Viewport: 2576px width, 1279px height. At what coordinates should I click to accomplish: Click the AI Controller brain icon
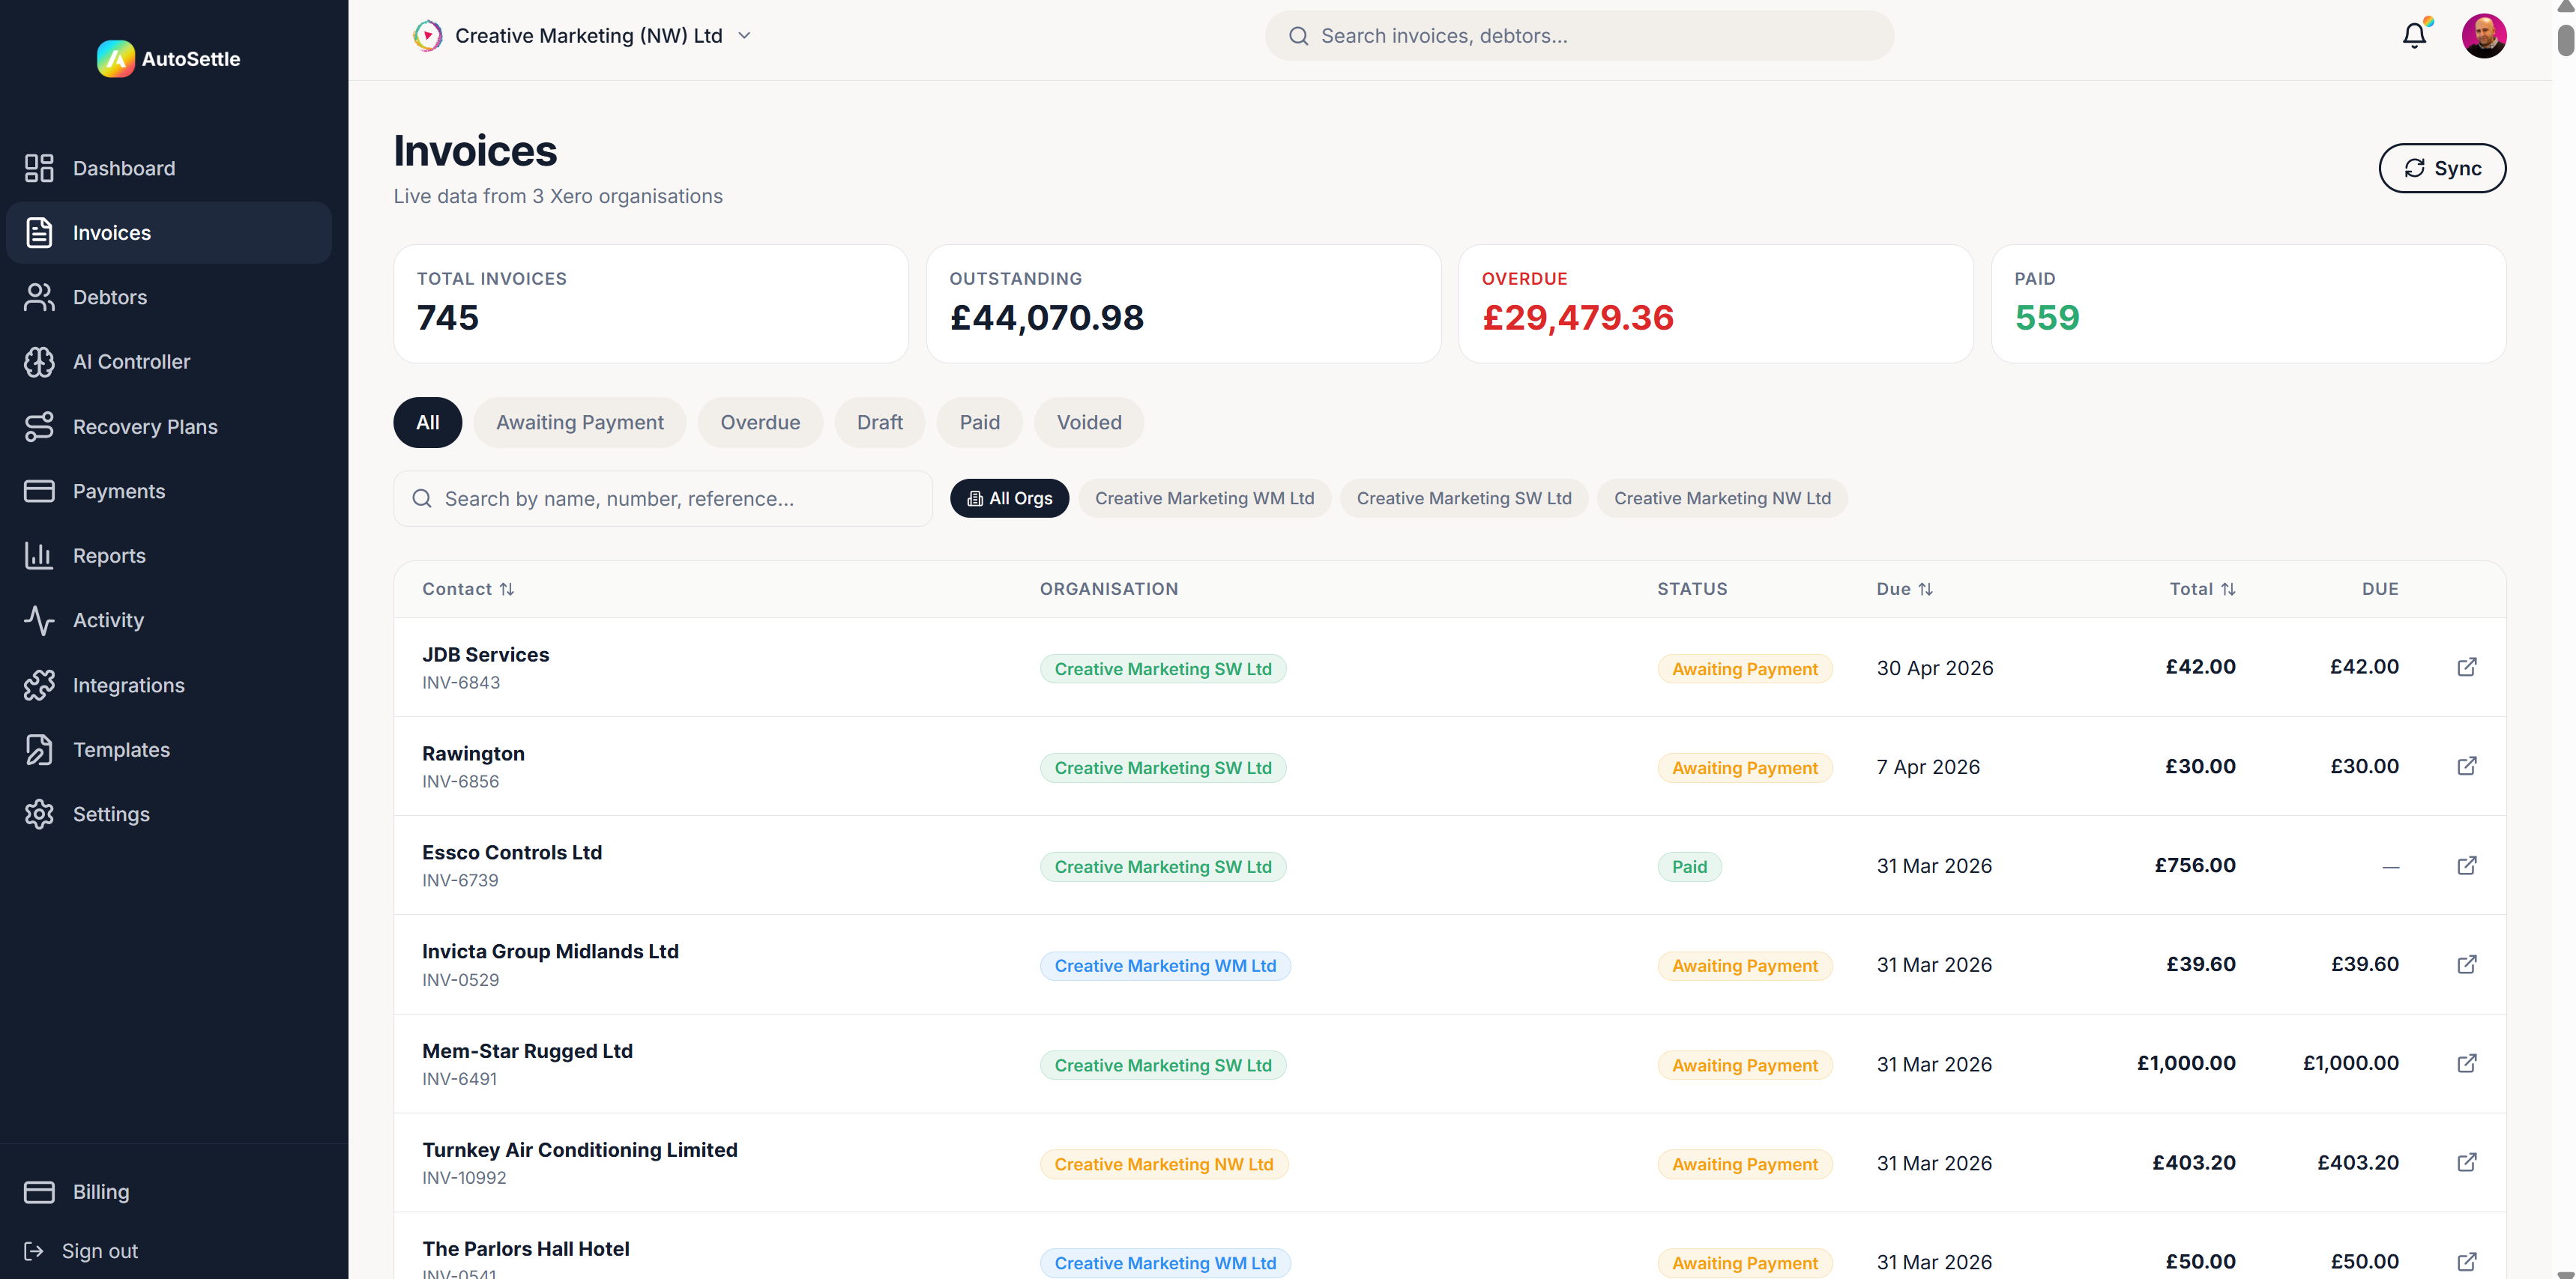(39, 362)
